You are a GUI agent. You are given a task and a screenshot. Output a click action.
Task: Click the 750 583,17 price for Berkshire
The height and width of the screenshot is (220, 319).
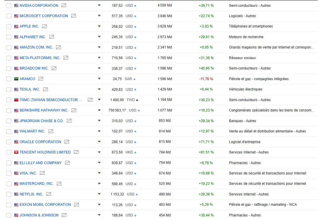[117, 110]
